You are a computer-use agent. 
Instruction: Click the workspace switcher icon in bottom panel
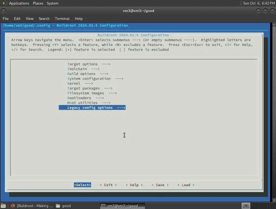(x=246, y=206)
